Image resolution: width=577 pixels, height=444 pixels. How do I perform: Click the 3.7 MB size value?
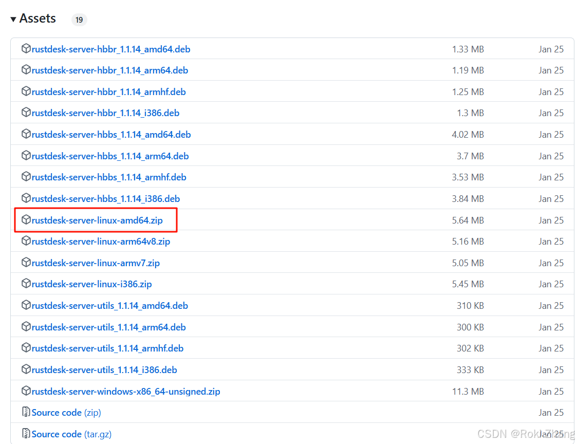470,156
